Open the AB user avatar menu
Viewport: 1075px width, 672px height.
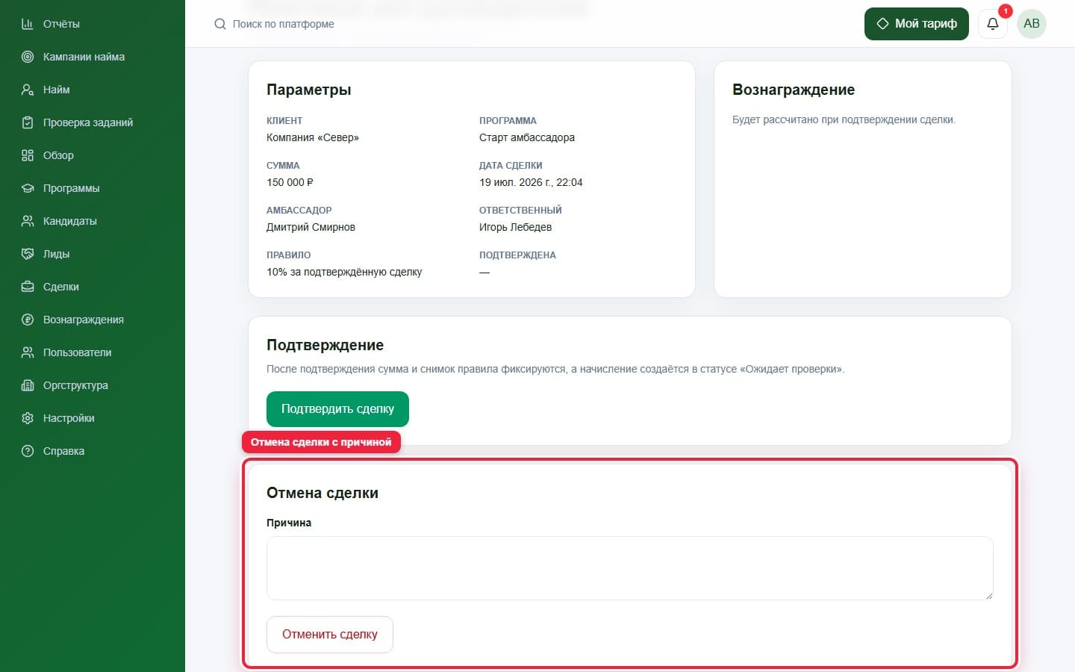click(1032, 24)
